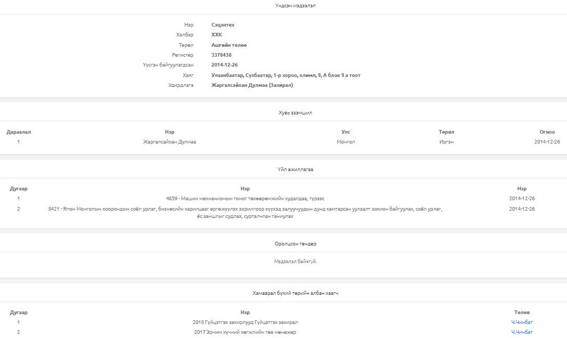567x338 pixels.
Task: Click the Мэдээлэл байхгүй message
Action: tap(295, 262)
